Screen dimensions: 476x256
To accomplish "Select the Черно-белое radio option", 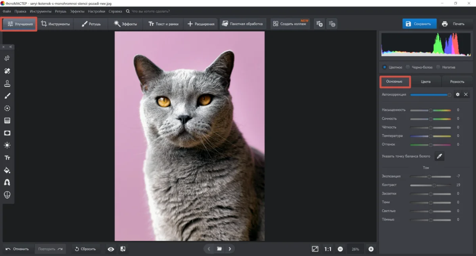I will pyautogui.click(x=408, y=67).
